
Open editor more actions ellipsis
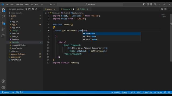click(x=169, y=9)
